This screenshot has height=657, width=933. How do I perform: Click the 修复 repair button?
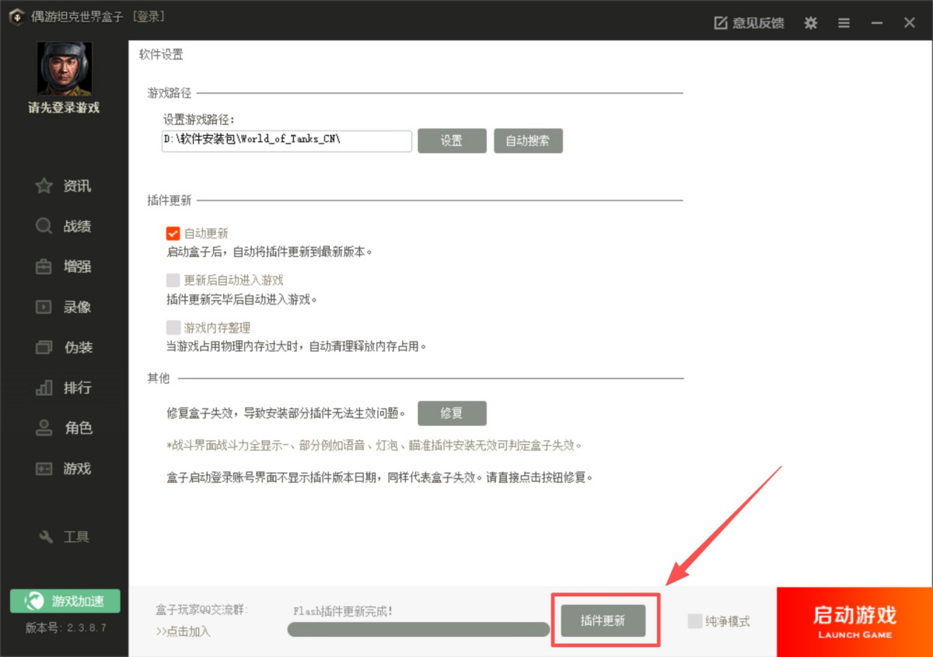452,413
